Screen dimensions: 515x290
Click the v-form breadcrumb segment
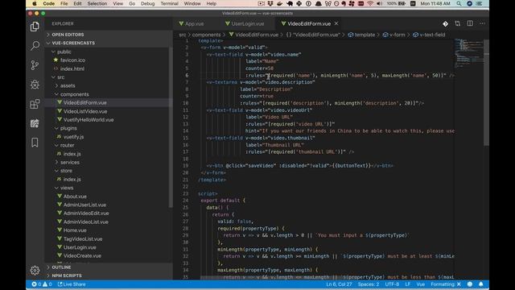[393, 35]
